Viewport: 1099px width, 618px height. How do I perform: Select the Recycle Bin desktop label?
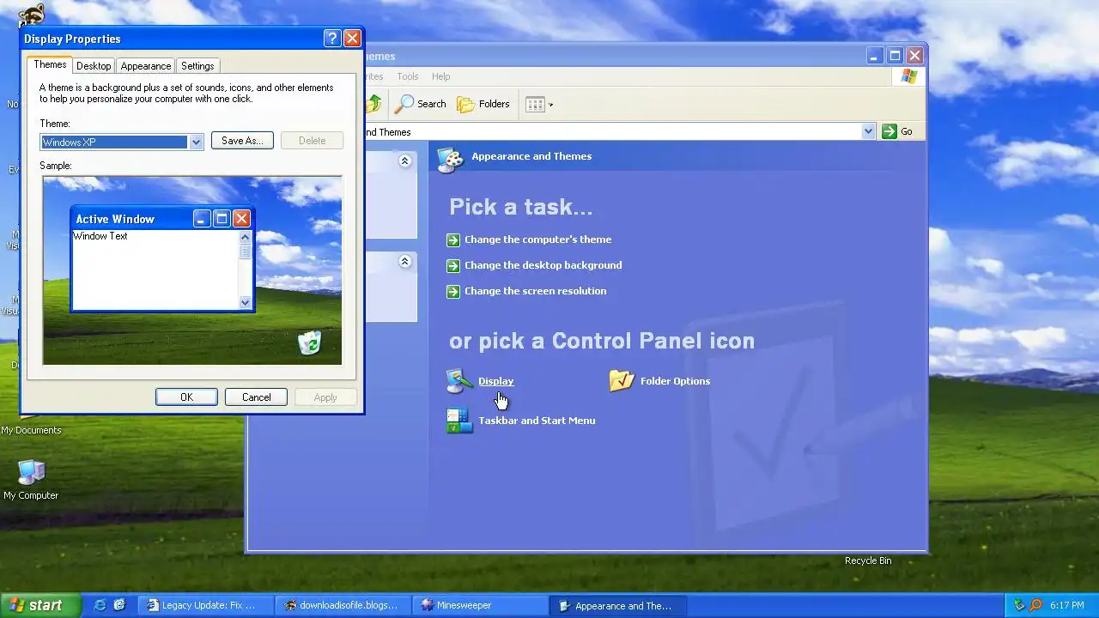tap(868, 560)
